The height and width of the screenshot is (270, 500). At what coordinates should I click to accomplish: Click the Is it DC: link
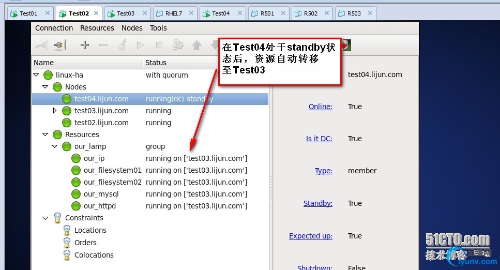pos(319,139)
